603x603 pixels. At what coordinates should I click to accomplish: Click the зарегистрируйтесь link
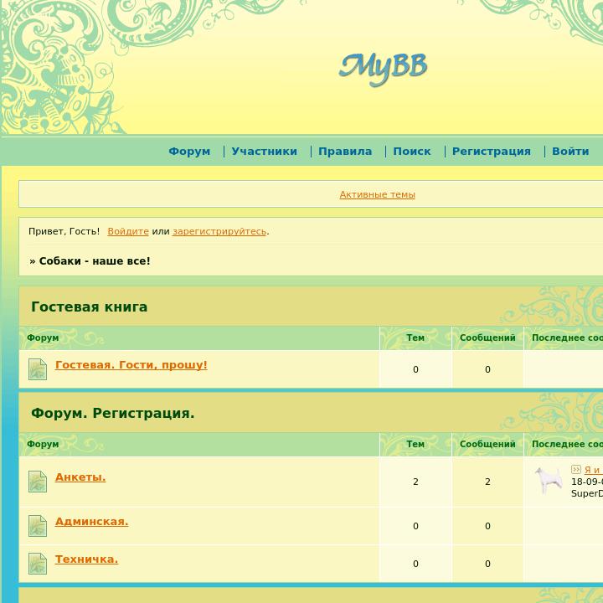pyautogui.click(x=219, y=231)
